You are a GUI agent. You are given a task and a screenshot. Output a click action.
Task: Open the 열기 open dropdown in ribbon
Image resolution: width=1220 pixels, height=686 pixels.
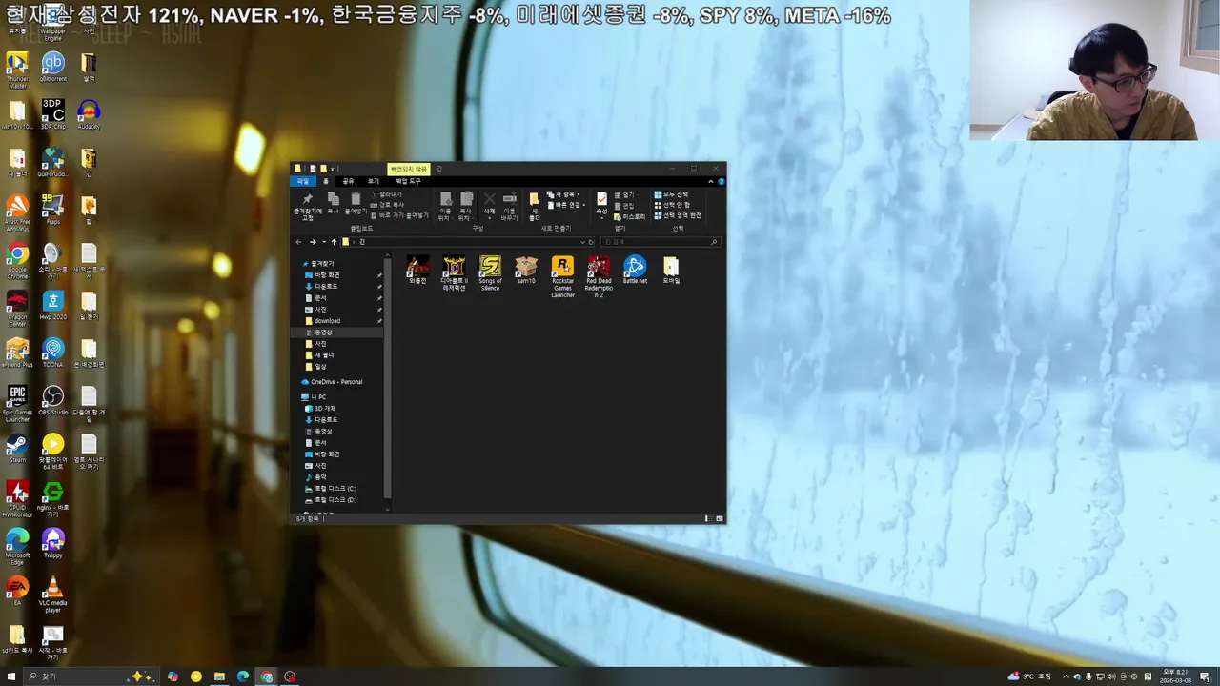pos(627,194)
